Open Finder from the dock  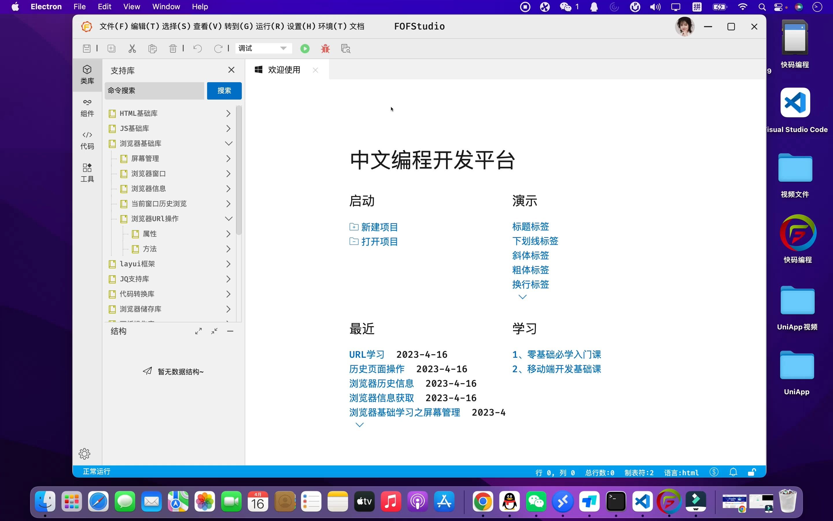[x=45, y=502]
